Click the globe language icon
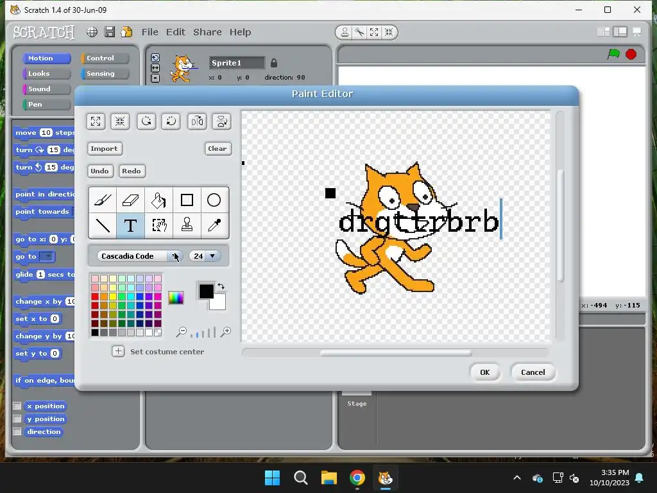The image size is (657, 493). pyautogui.click(x=92, y=32)
